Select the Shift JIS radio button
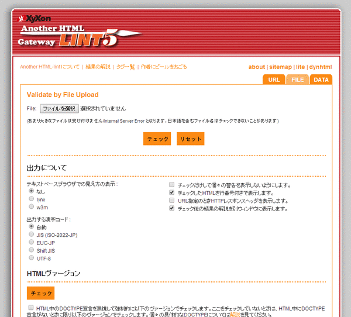Viewport: 351px width, 317px height. point(32,250)
